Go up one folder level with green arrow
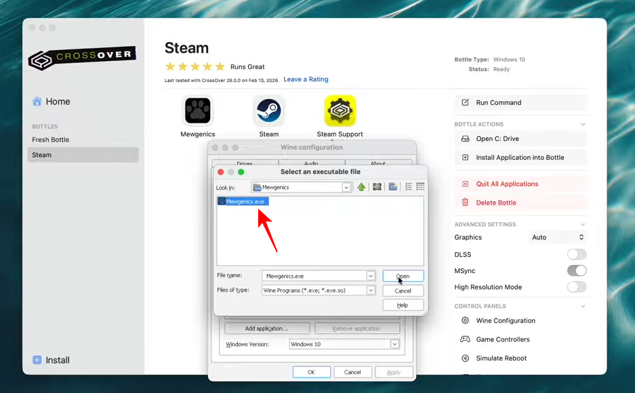 [361, 187]
